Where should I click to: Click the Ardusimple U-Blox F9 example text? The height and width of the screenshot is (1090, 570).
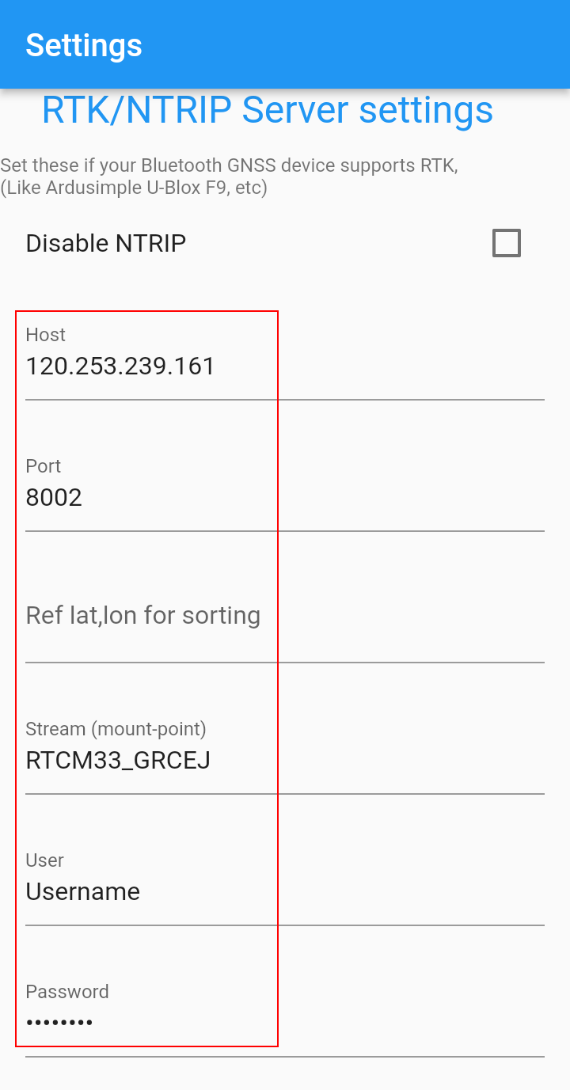(134, 188)
